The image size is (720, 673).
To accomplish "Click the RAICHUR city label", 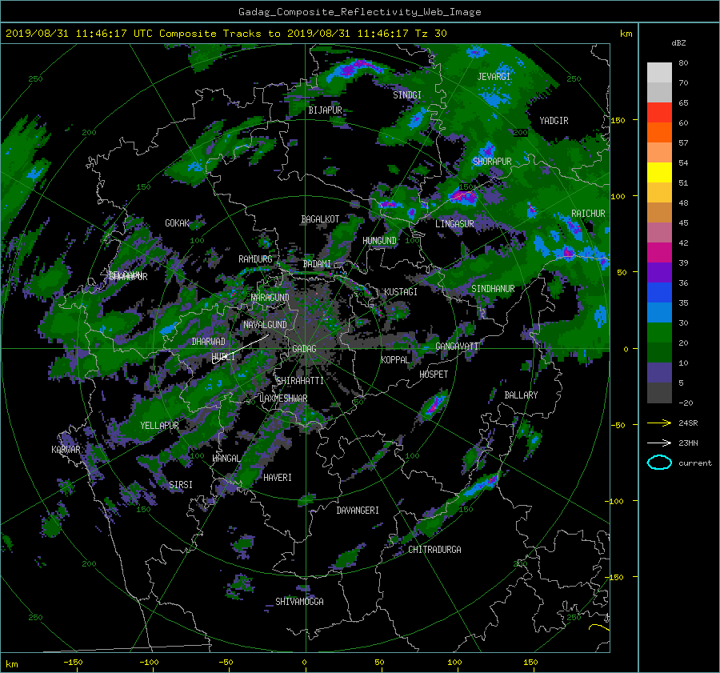I will click(x=588, y=214).
